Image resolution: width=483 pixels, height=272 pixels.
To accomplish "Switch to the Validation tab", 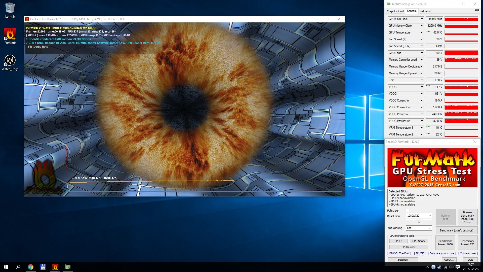I will (x=425, y=11).
